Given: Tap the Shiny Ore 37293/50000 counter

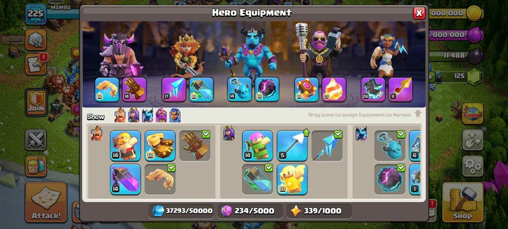Looking at the screenshot, I should coord(182,211).
